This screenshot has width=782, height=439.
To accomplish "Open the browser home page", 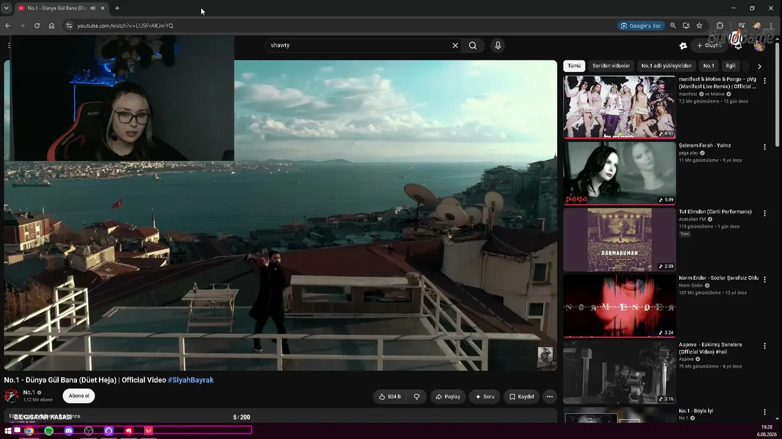I will [51, 26].
